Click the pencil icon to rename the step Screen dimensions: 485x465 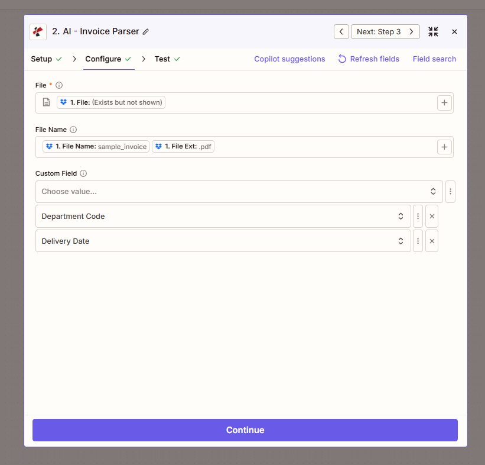145,31
